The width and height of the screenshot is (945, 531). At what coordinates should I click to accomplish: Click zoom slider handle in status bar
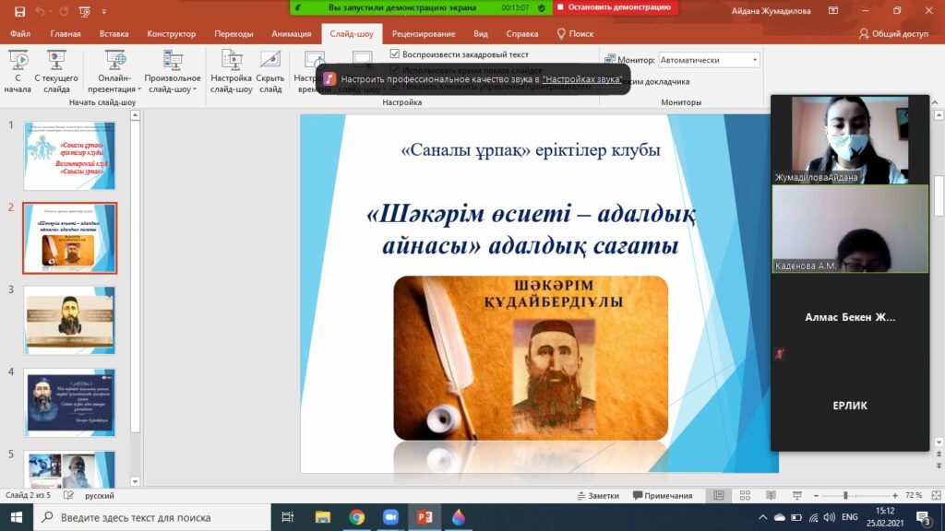pyautogui.click(x=845, y=495)
